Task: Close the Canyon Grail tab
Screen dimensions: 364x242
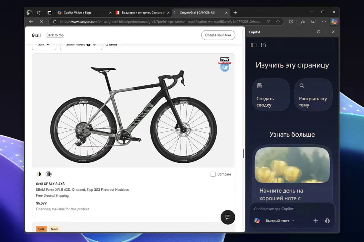Action: [226, 13]
